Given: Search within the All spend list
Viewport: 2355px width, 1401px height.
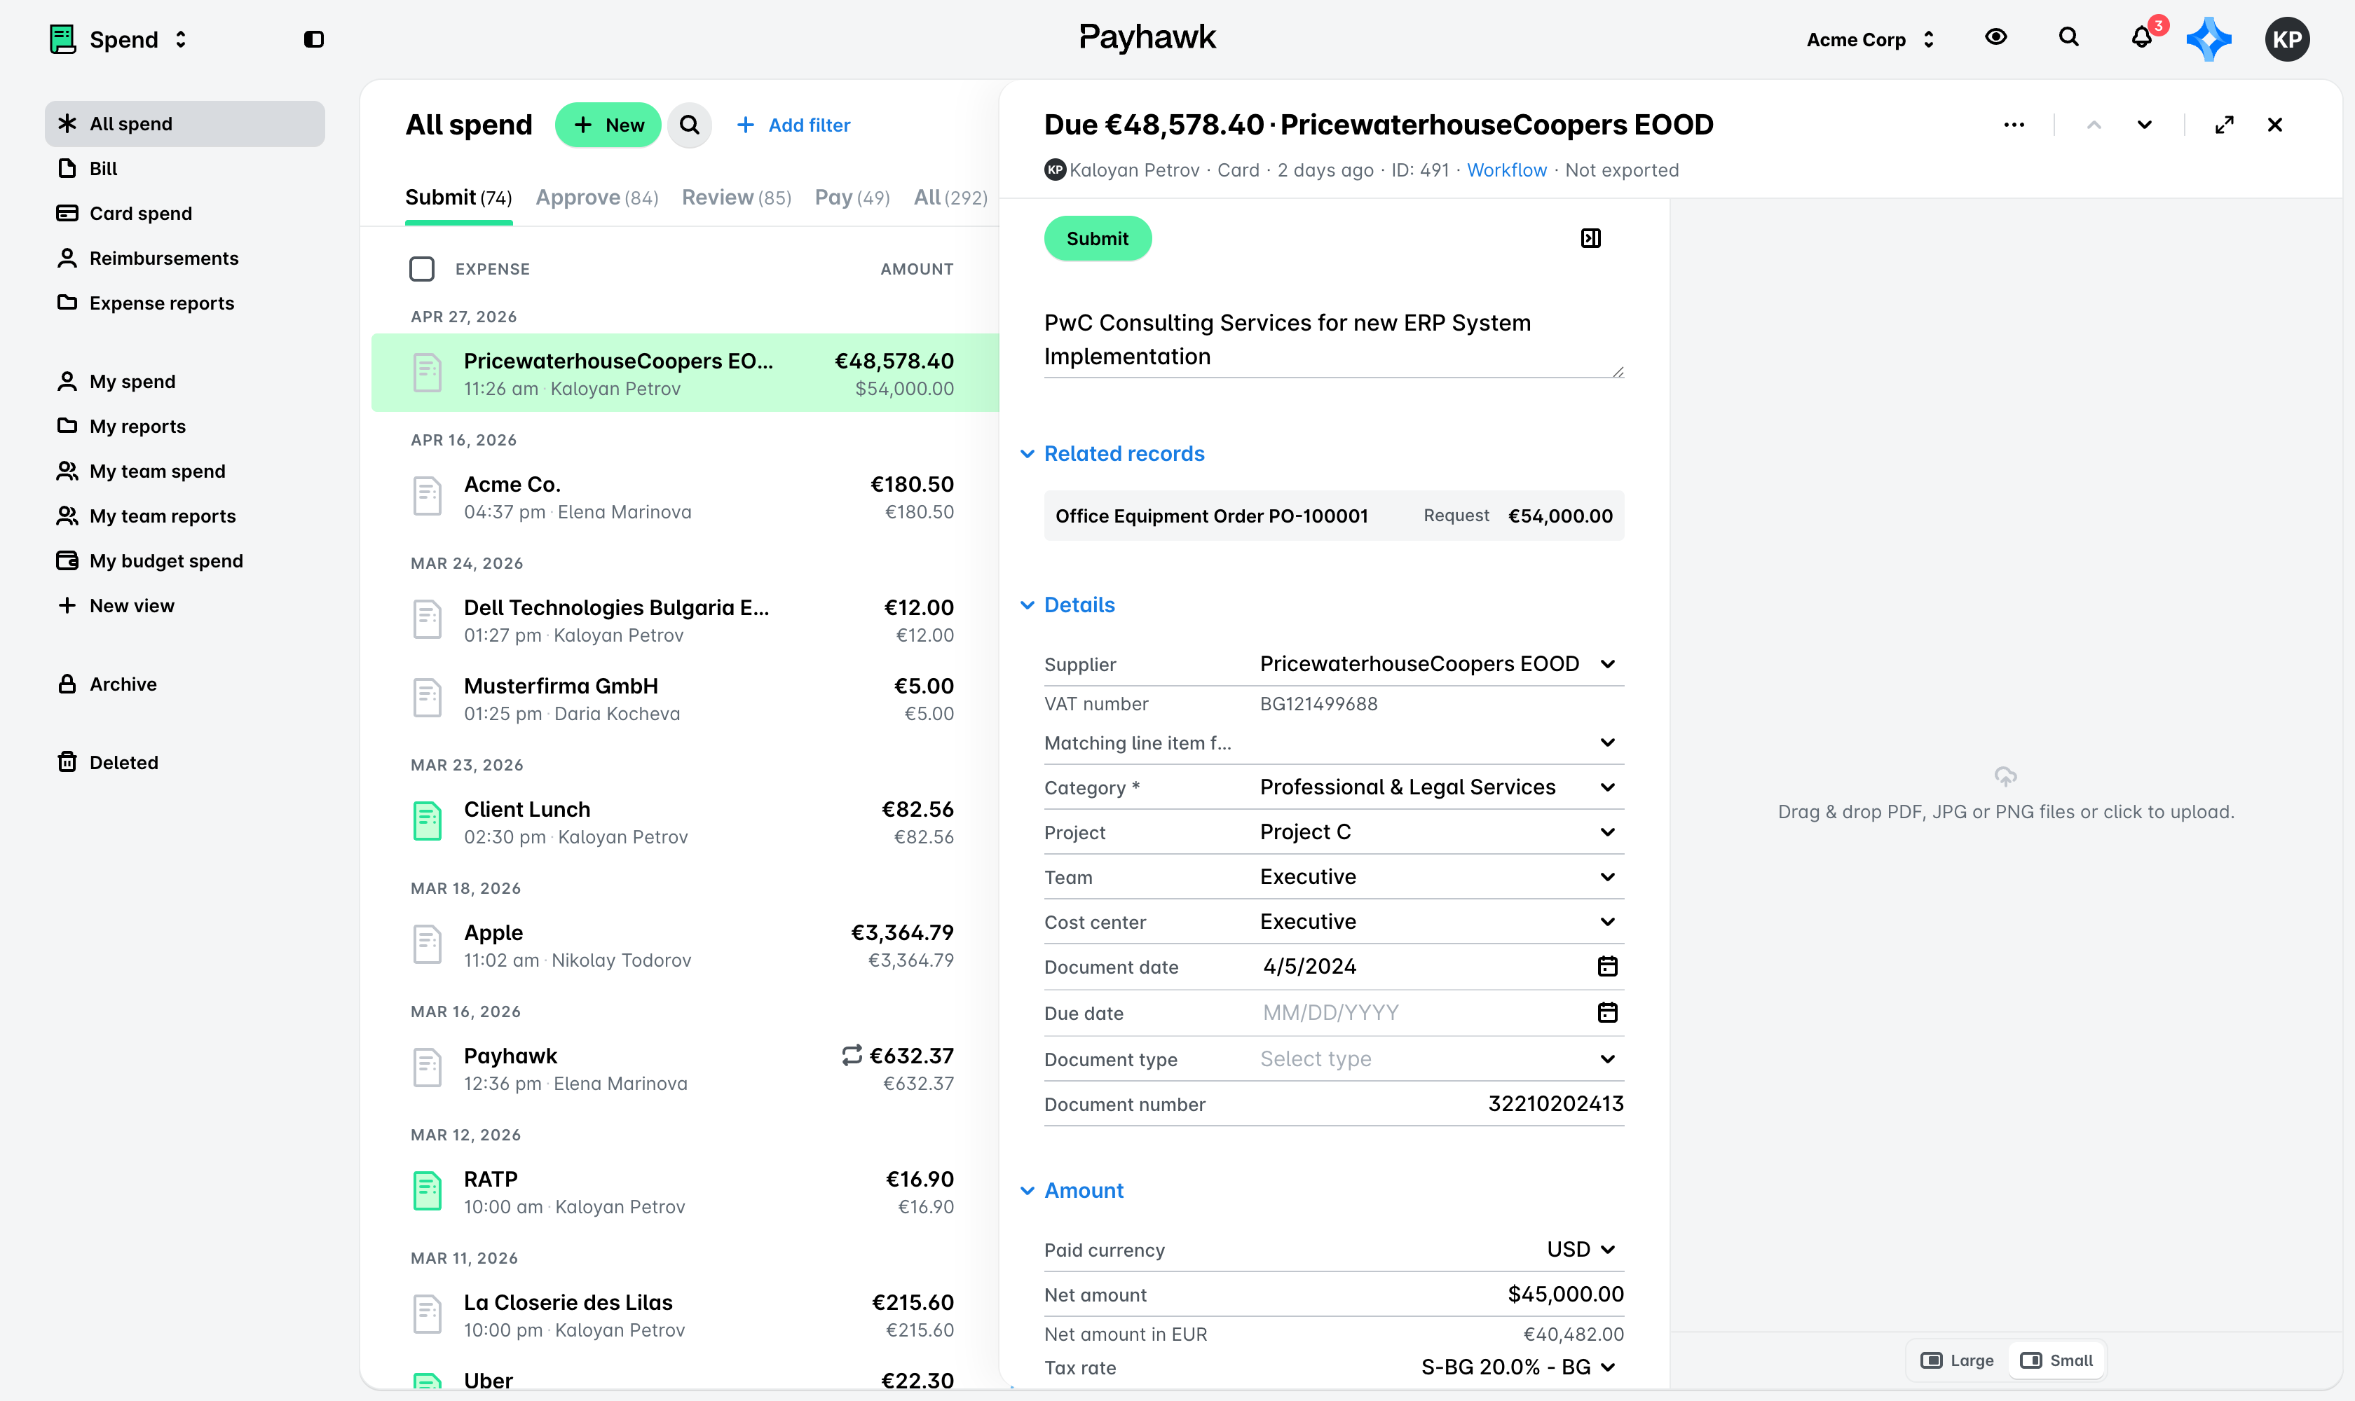Looking at the screenshot, I should (690, 125).
